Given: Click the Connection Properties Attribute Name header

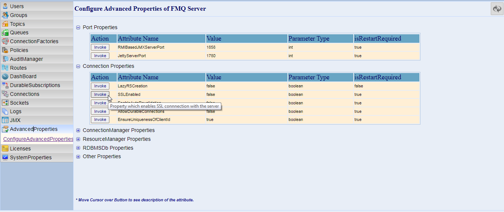Looking at the screenshot, I should pos(161,77).
